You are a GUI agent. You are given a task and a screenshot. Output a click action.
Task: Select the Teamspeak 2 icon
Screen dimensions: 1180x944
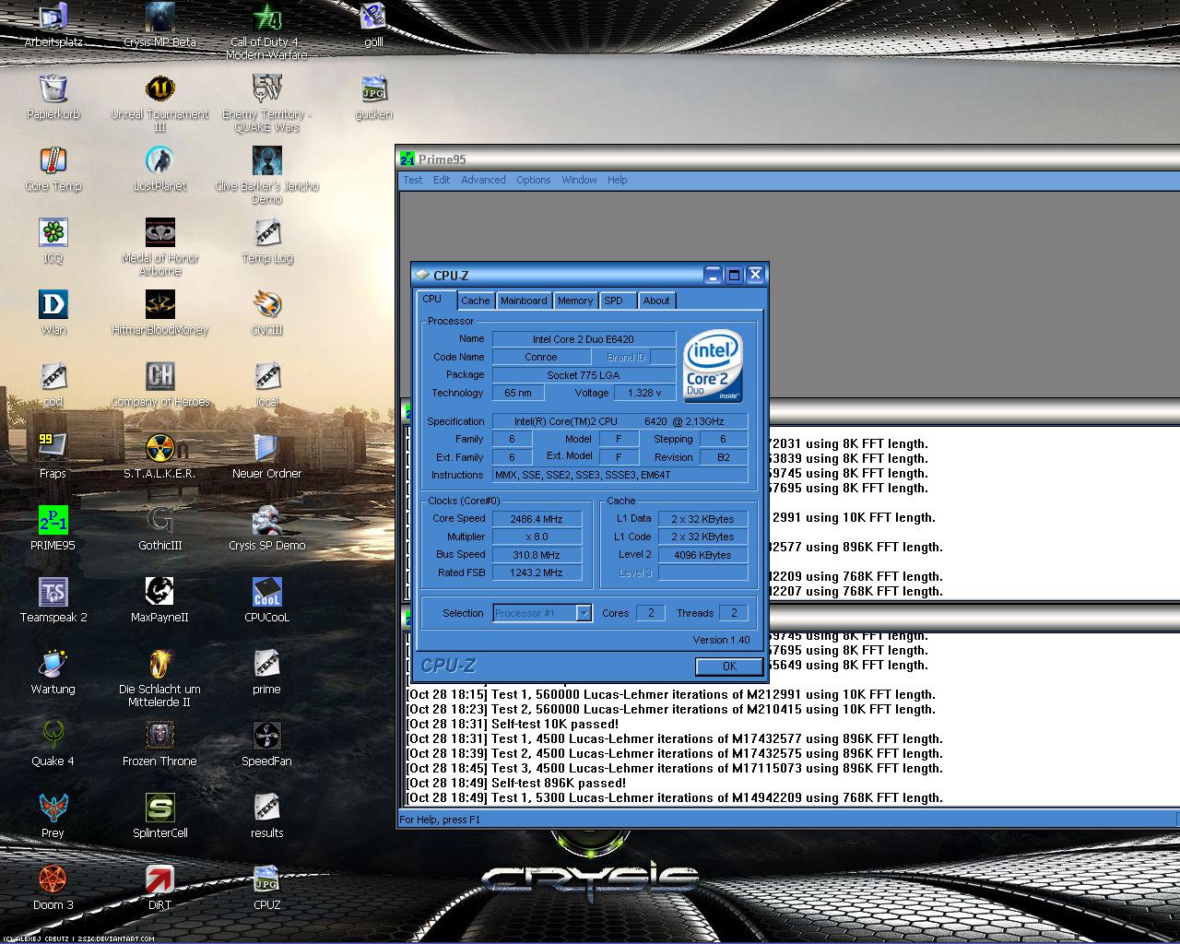[x=53, y=592]
